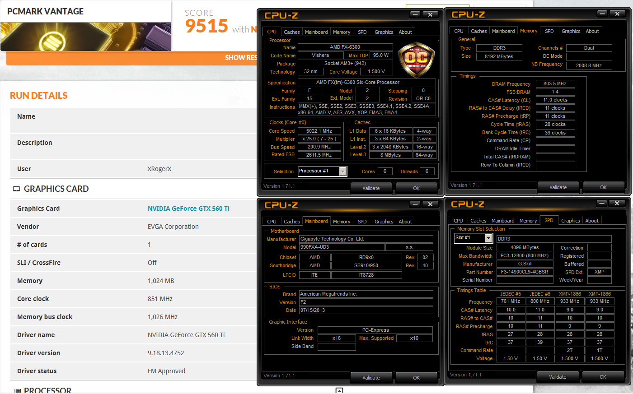
Task: Choose Graphics tab in the Memory Slot Selection window
Action: click(570, 221)
